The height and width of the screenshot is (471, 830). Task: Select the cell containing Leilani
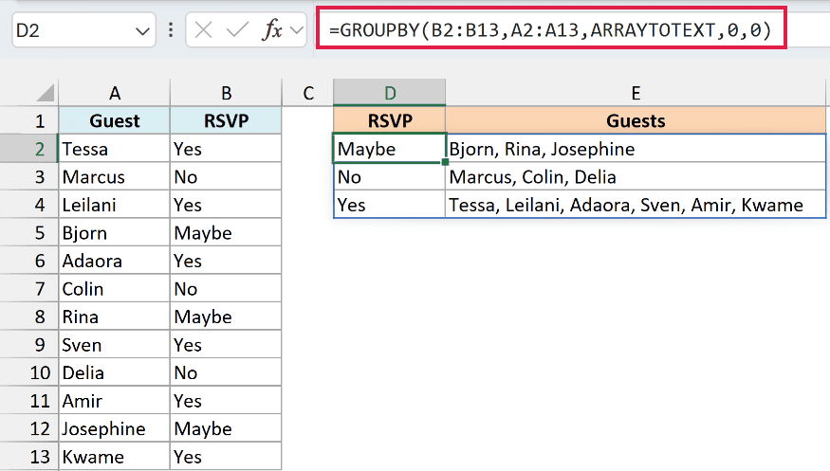tap(115, 205)
